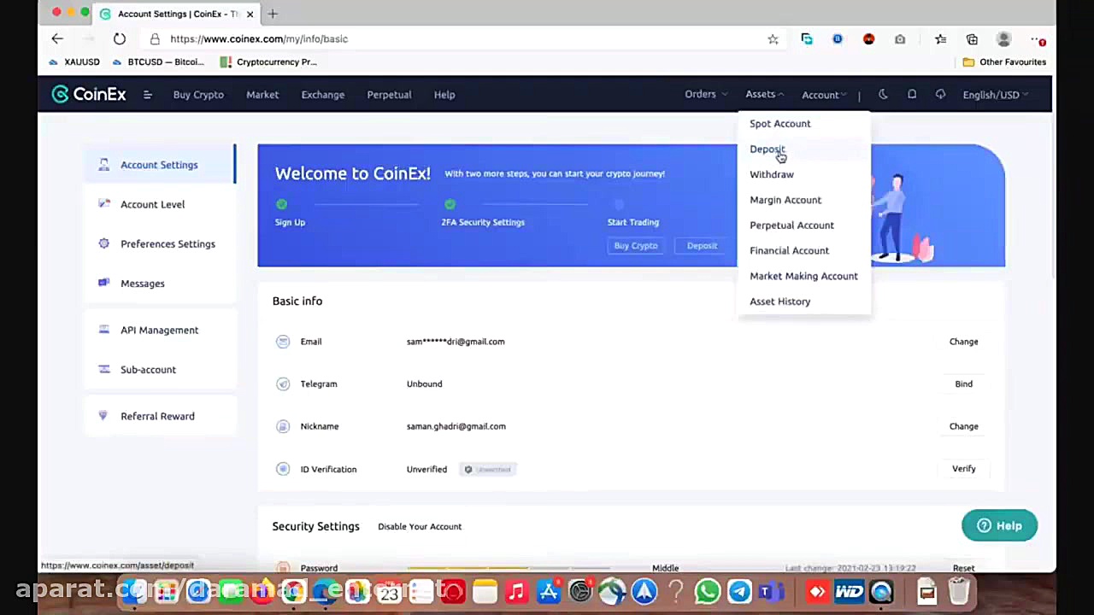Select Deposit from Assets menu
Viewport: 1094px width, 615px height.
[767, 149]
